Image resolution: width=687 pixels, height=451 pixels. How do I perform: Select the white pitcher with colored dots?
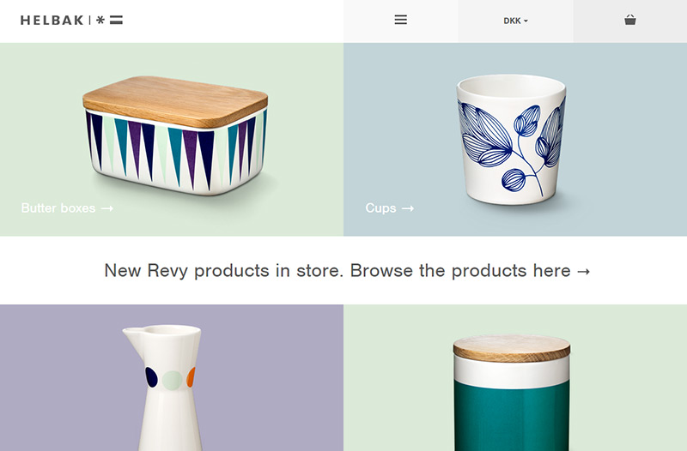tap(164, 388)
